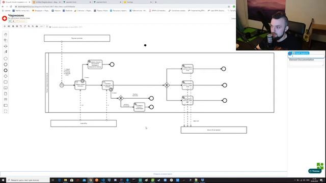Create an expanded subprocess from the palette
Image resolution: width=326 pixels, height=183 pixels.
coord(6,88)
